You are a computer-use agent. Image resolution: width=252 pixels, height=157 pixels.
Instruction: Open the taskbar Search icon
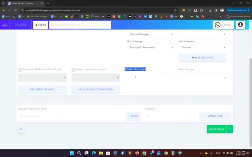point(79,153)
